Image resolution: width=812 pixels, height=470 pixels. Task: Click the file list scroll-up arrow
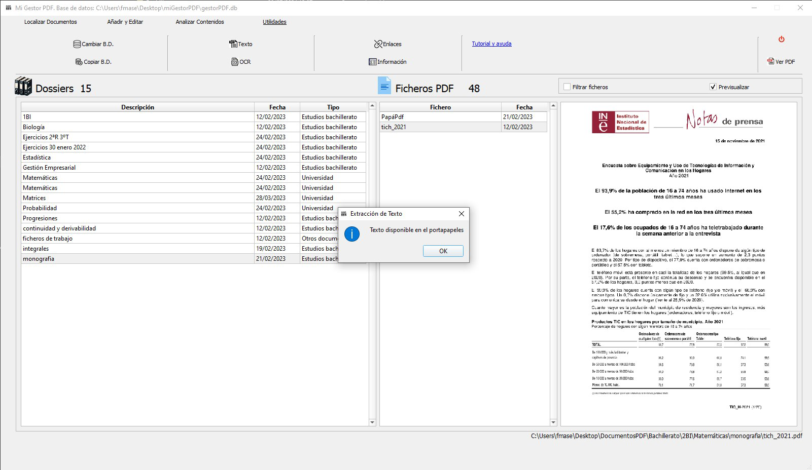click(x=553, y=106)
